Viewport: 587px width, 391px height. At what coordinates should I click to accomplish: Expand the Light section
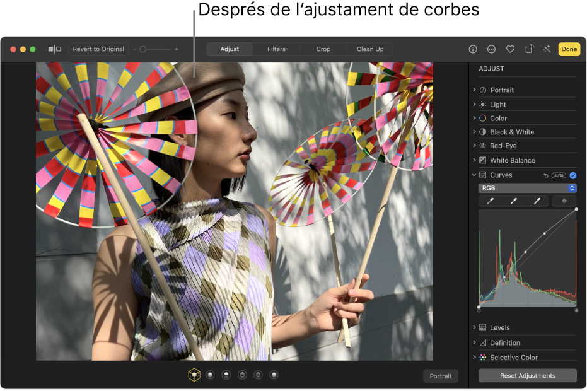point(474,104)
